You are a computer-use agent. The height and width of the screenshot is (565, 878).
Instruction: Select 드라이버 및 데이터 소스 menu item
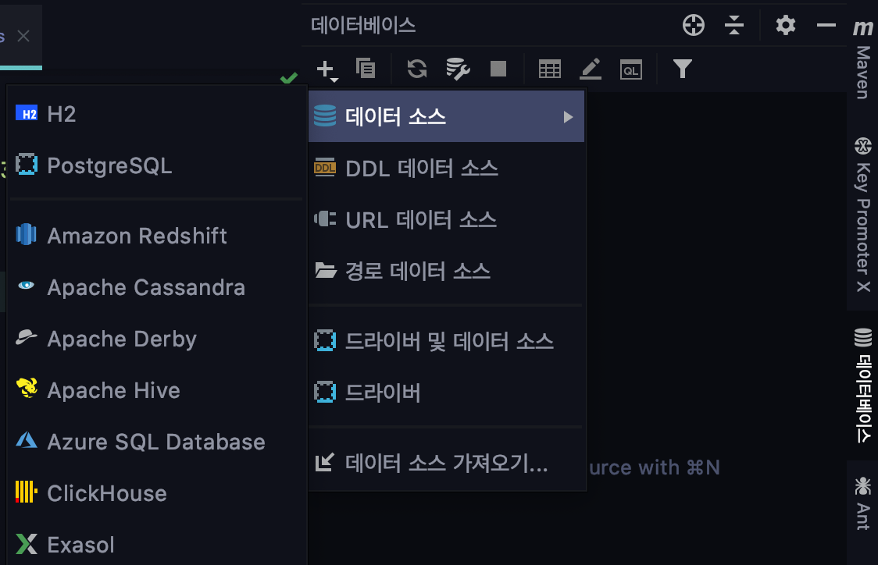(x=446, y=341)
